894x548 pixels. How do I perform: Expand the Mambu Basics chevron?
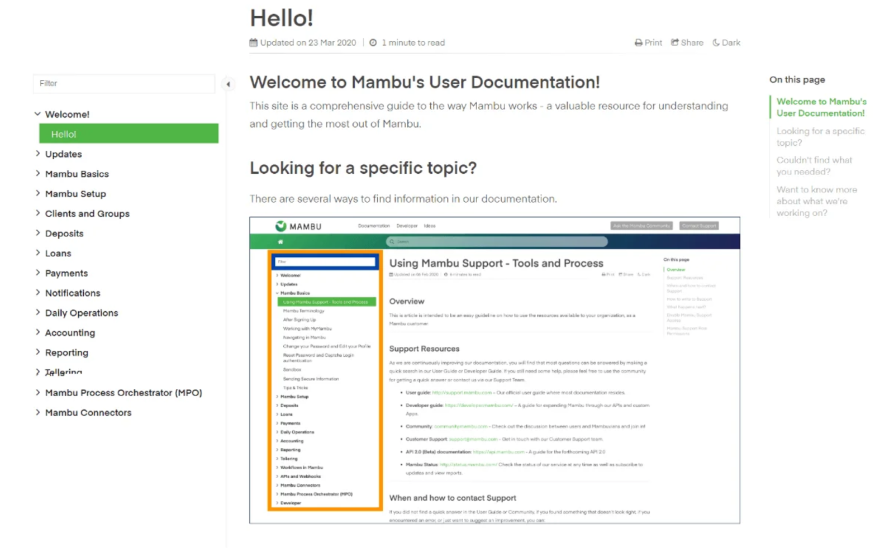(x=37, y=174)
